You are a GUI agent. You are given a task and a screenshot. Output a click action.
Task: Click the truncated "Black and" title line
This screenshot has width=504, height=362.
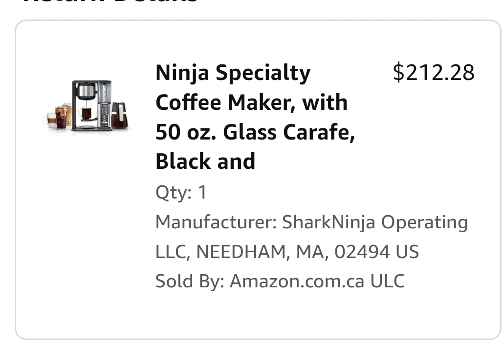(x=205, y=161)
